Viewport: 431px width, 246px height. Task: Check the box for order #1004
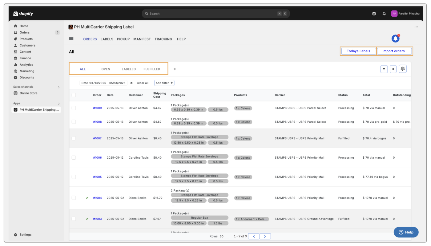point(74,198)
